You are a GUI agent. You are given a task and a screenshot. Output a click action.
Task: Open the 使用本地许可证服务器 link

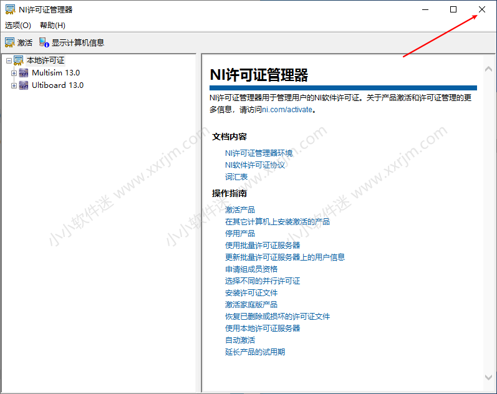click(x=263, y=329)
